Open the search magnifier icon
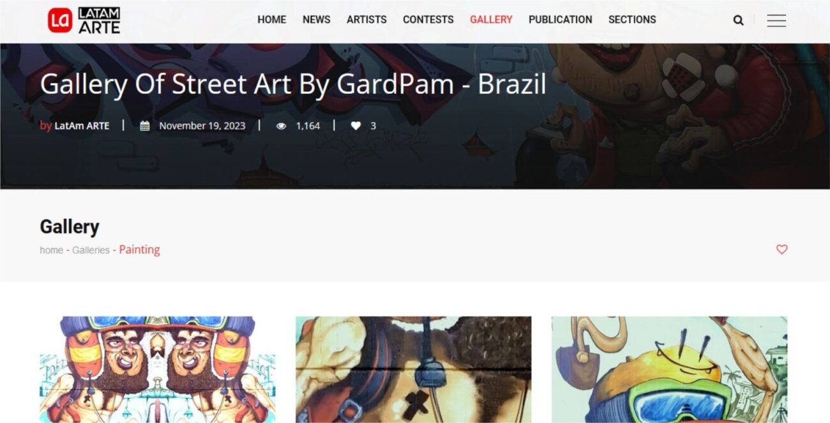Screen dimensions: 830x423 click(x=738, y=20)
